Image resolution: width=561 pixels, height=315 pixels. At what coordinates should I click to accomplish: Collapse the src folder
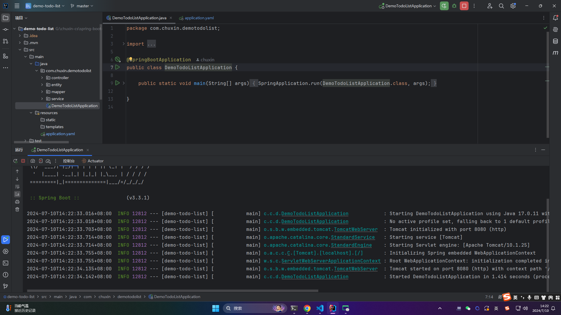20,50
